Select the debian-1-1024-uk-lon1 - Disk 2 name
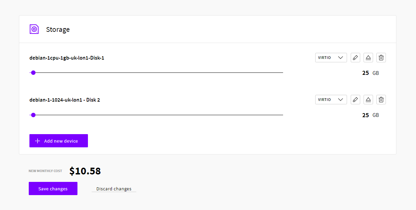This screenshot has width=416, height=210. 65,100
